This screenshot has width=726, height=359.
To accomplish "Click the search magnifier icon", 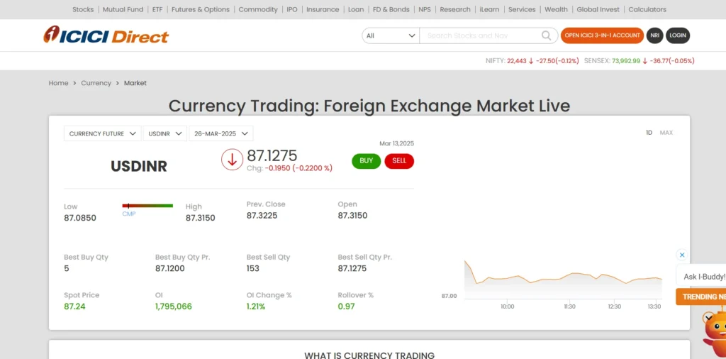I will (x=547, y=35).
